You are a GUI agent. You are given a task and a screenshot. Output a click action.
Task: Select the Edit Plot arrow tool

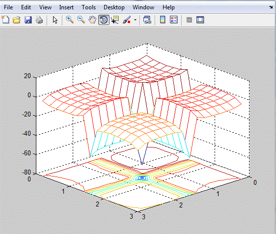pyautogui.click(x=55, y=20)
